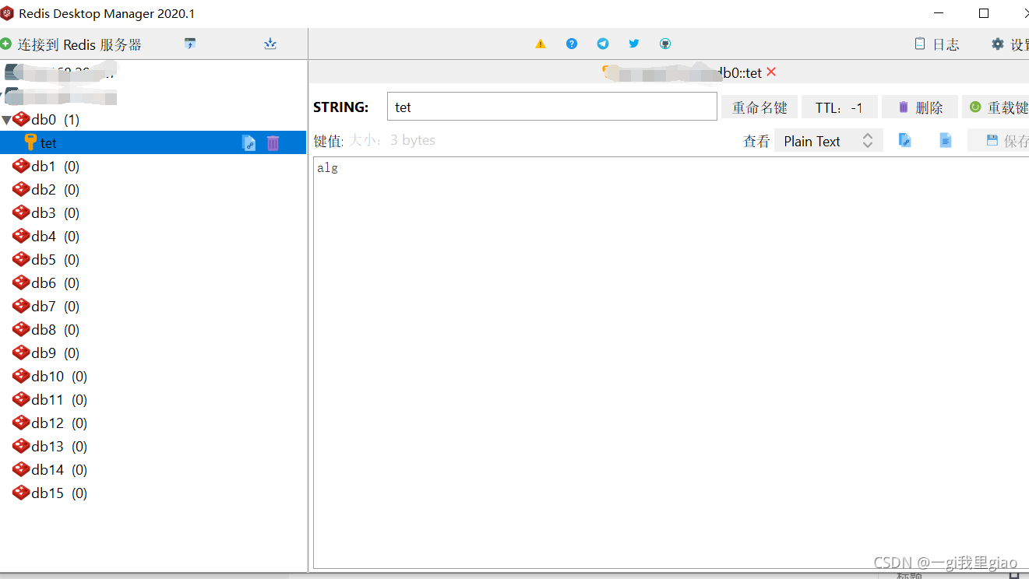Select the tet key row
The height and width of the screenshot is (579, 1029).
point(153,142)
